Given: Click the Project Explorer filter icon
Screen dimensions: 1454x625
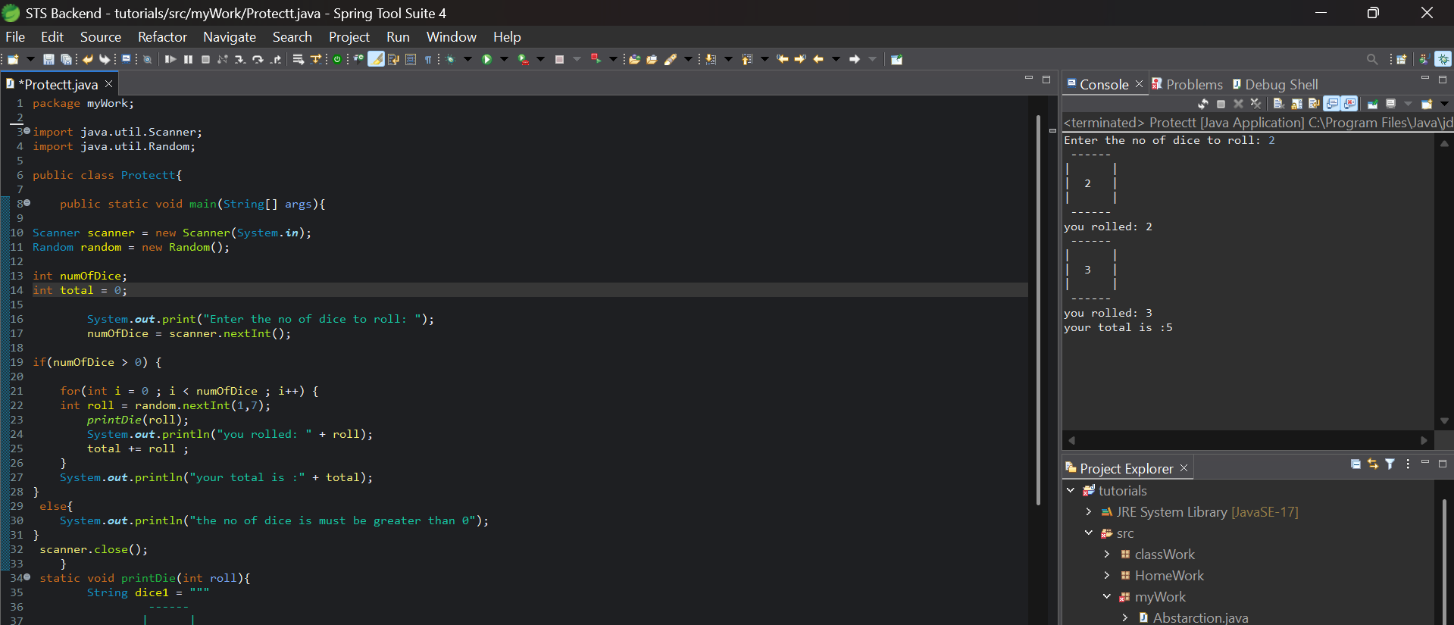Looking at the screenshot, I should 1390,464.
